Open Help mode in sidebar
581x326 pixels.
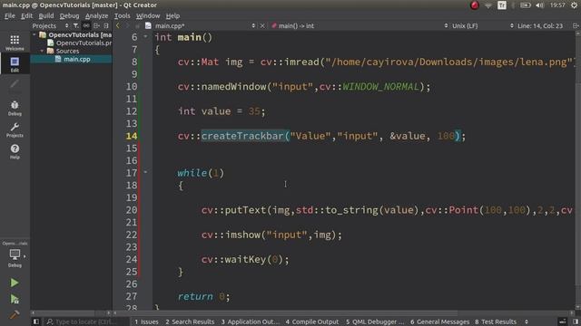(x=15, y=151)
